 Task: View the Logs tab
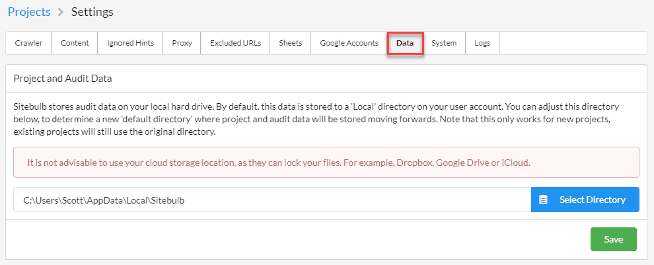[x=482, y=43]
